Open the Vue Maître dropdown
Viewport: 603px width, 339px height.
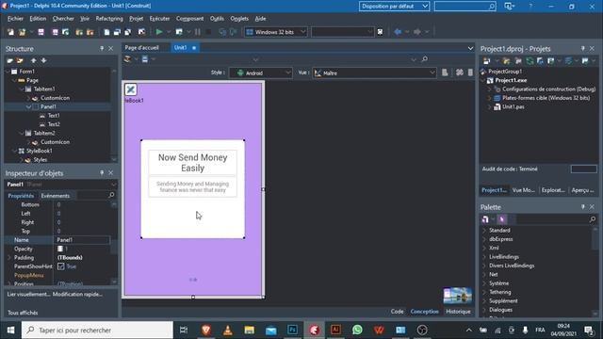click(375, 73)
